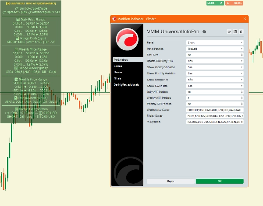
Task: Decrease the Monthly ATR Periods value
Action: 242,105
